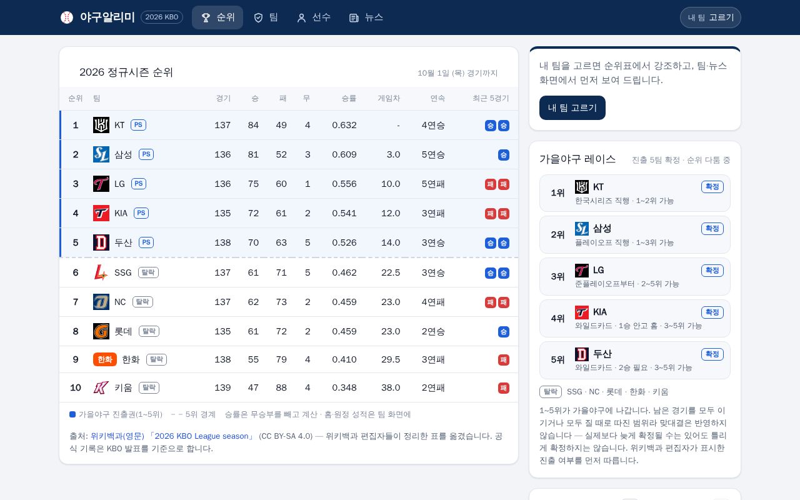Click KT logo in 가을야구 레이스 card

(582, 187)
